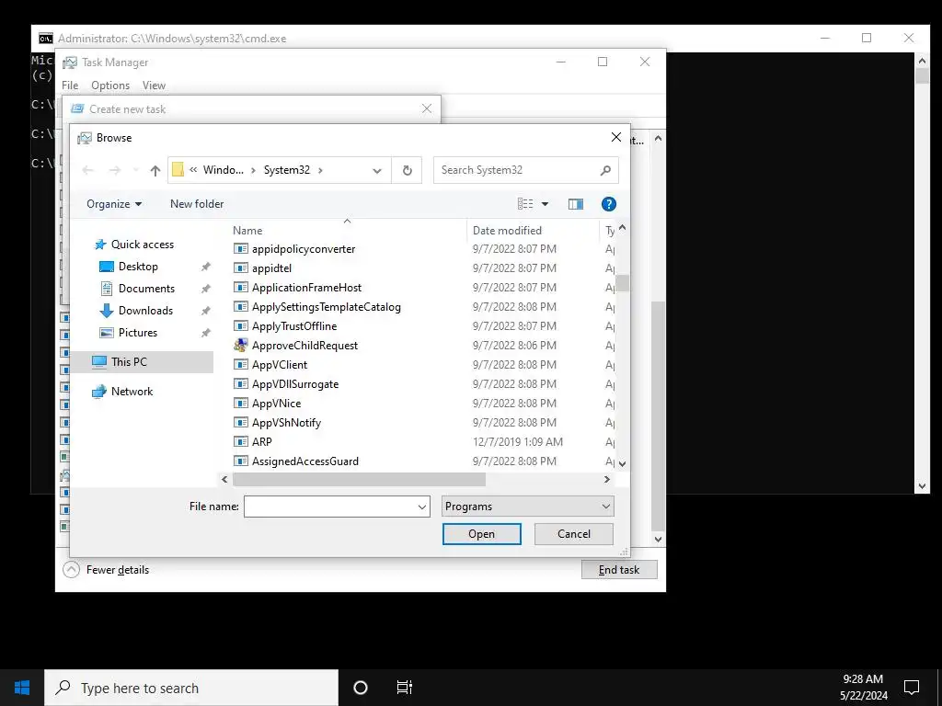Image resolution: width=942 pixels, height=706 pixels.
Task: Click the File name input field
Action: coord(330,507)
